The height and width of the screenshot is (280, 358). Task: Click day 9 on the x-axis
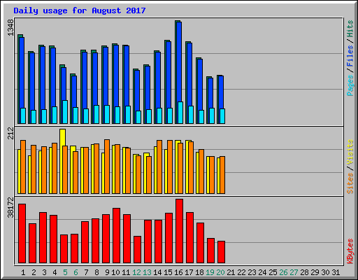(x=107, y=272)
